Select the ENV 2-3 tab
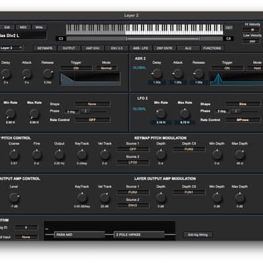 tap(116, 48)
